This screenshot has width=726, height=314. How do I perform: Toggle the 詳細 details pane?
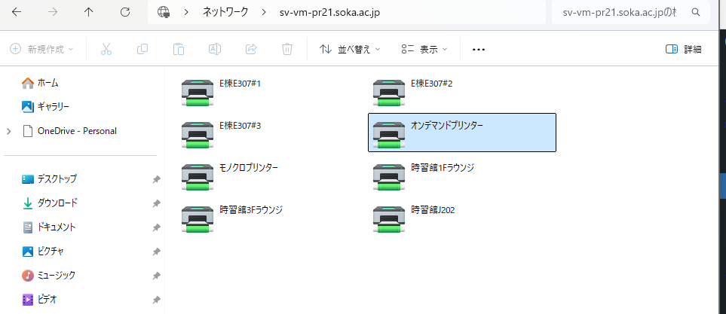point(684,49)
